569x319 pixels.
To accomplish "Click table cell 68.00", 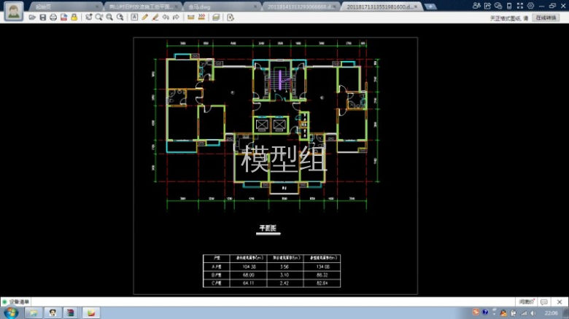I will [x=249, y=275].
